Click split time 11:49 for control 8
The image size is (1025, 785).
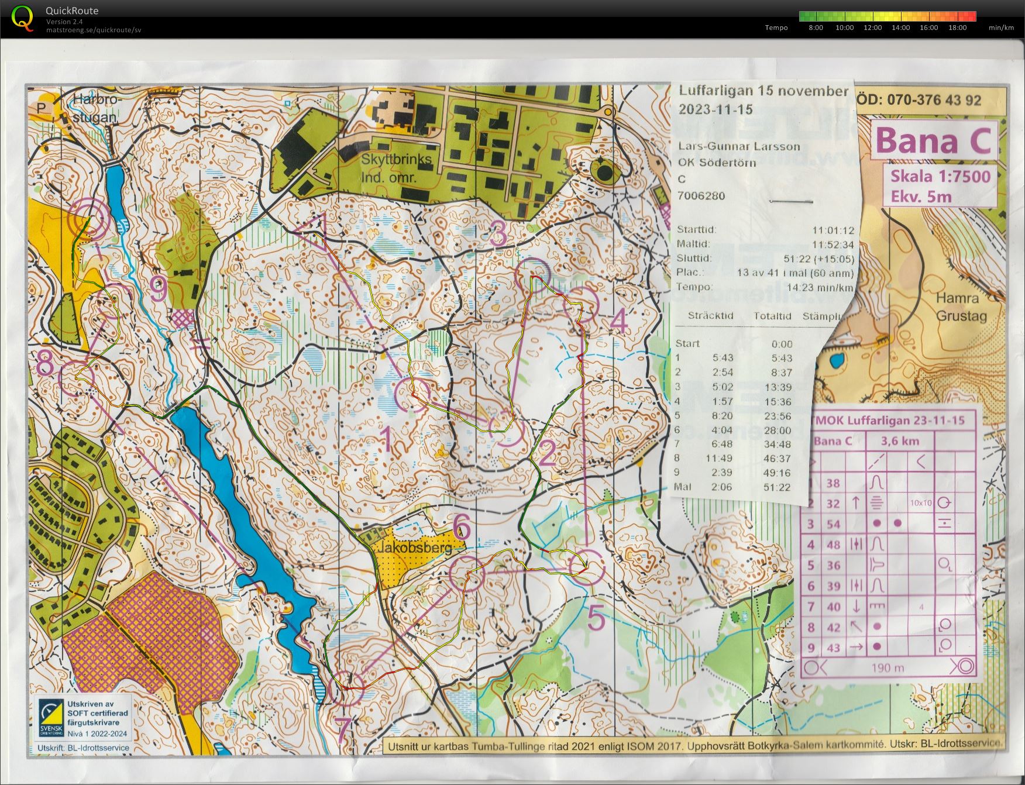pyautogui.click(x=719, y=458)
